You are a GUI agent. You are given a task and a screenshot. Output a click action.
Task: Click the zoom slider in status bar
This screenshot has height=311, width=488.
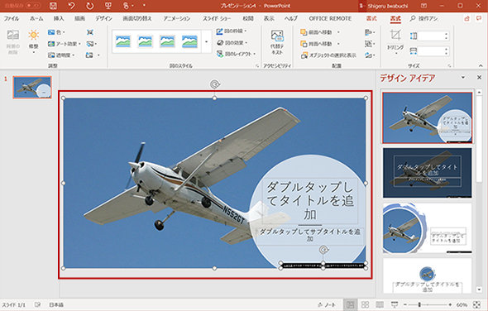(428, 304)
